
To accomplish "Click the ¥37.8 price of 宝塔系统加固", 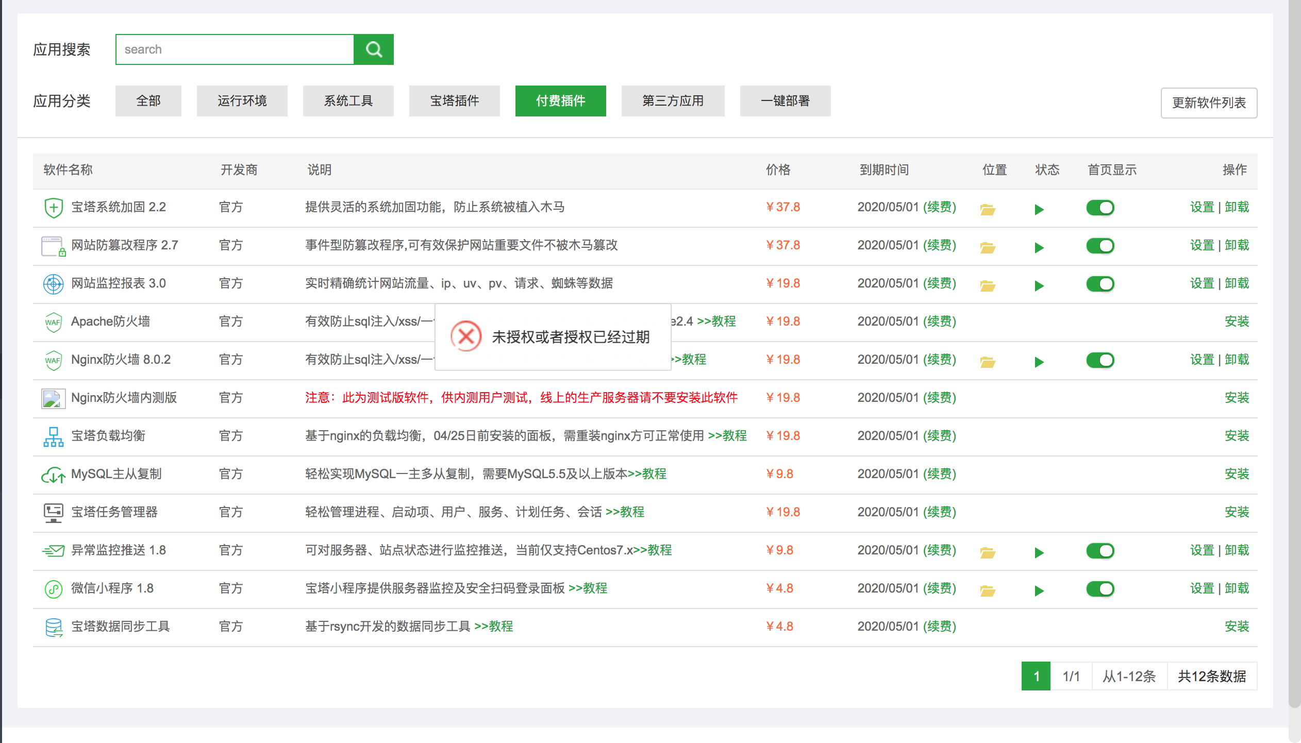I will click(x=782, y=207).
